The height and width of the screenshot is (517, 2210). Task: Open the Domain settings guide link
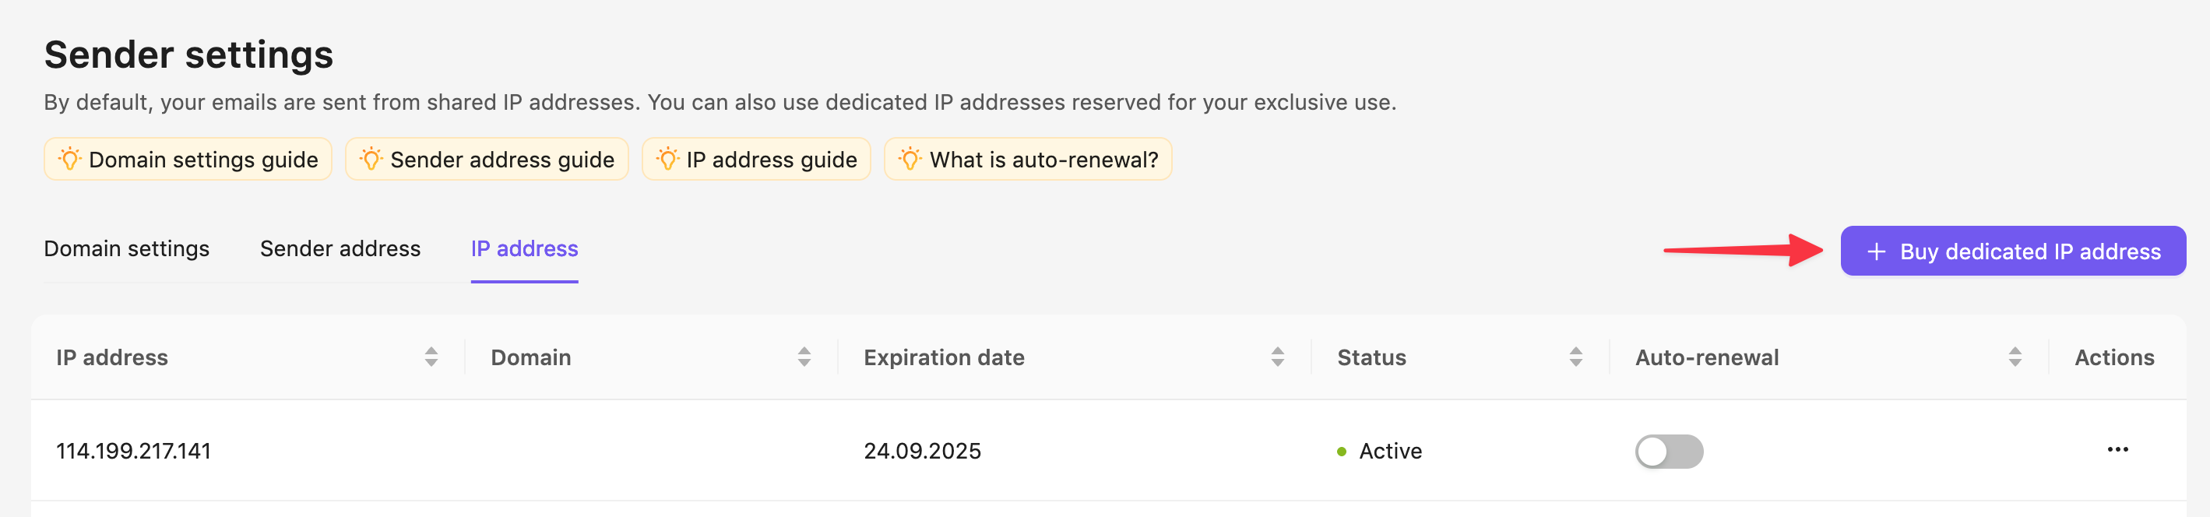click(x=202, y=160)
